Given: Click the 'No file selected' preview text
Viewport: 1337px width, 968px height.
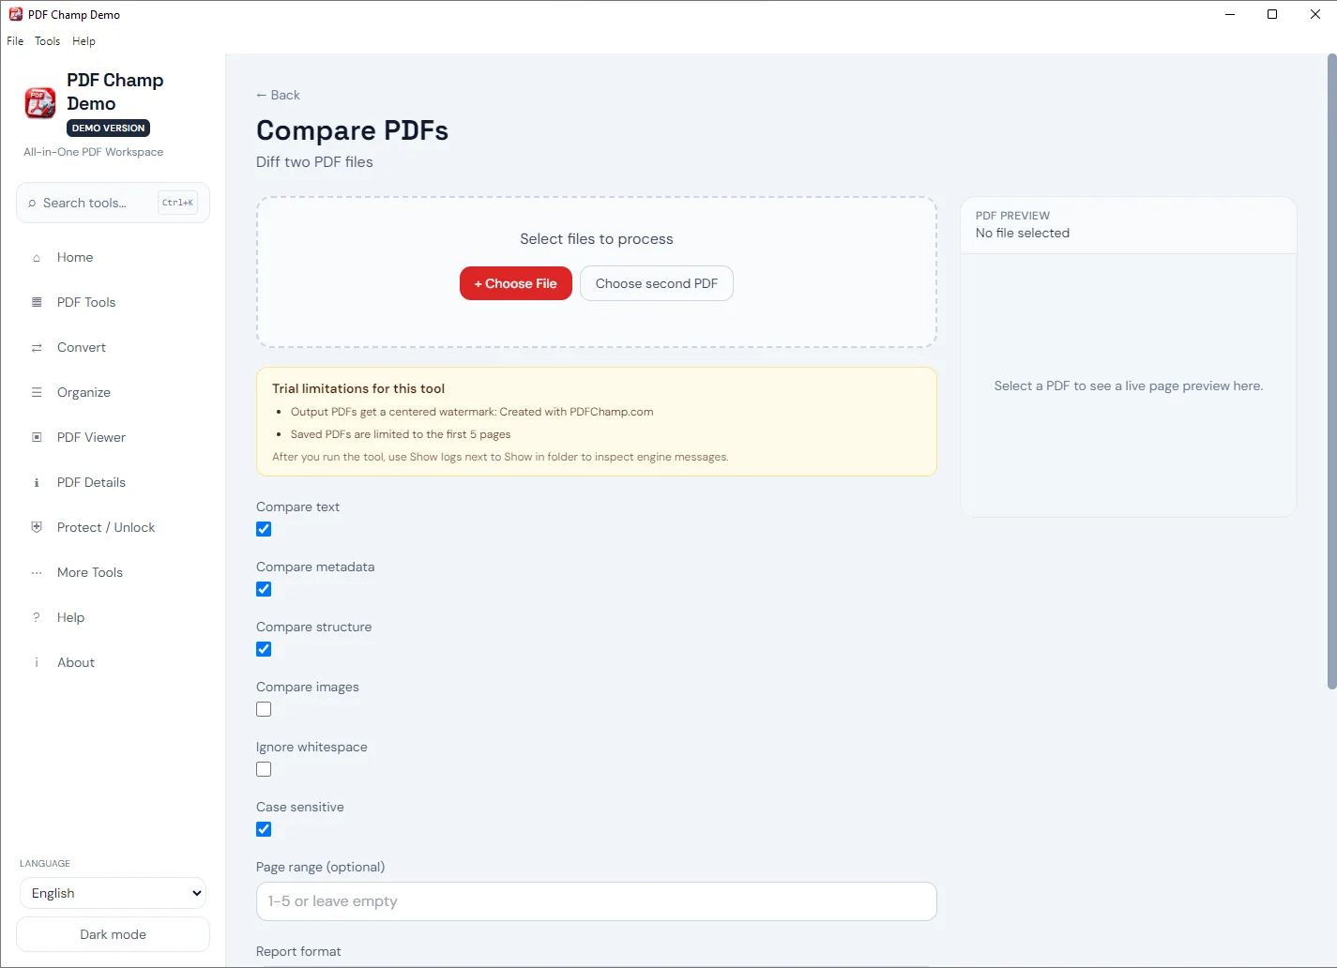Looking at the screenshot, I should (x=1023, y=233).
